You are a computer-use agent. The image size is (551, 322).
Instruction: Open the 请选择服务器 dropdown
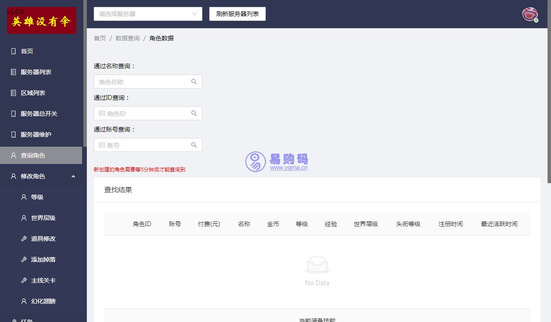click(148, 14)
